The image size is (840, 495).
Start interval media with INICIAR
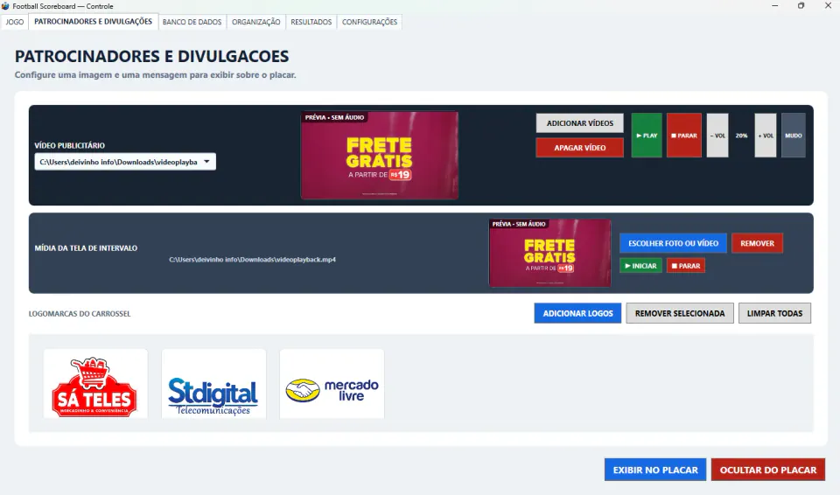click(x=640, y=266)
